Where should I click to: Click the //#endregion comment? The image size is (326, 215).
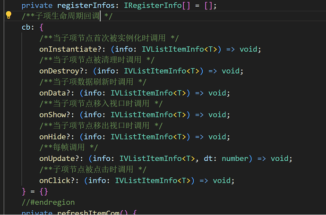48,202
